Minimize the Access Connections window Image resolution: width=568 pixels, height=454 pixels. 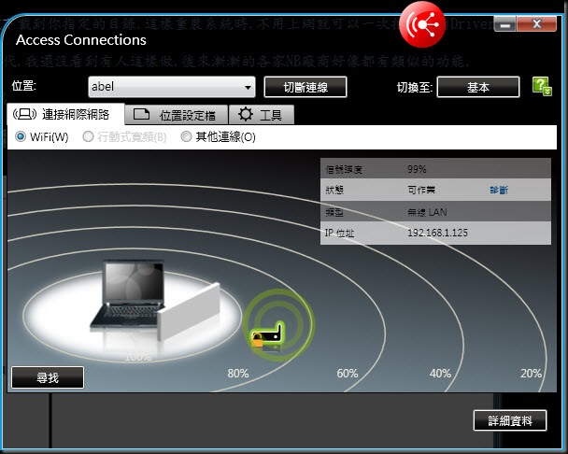(505, 24)
